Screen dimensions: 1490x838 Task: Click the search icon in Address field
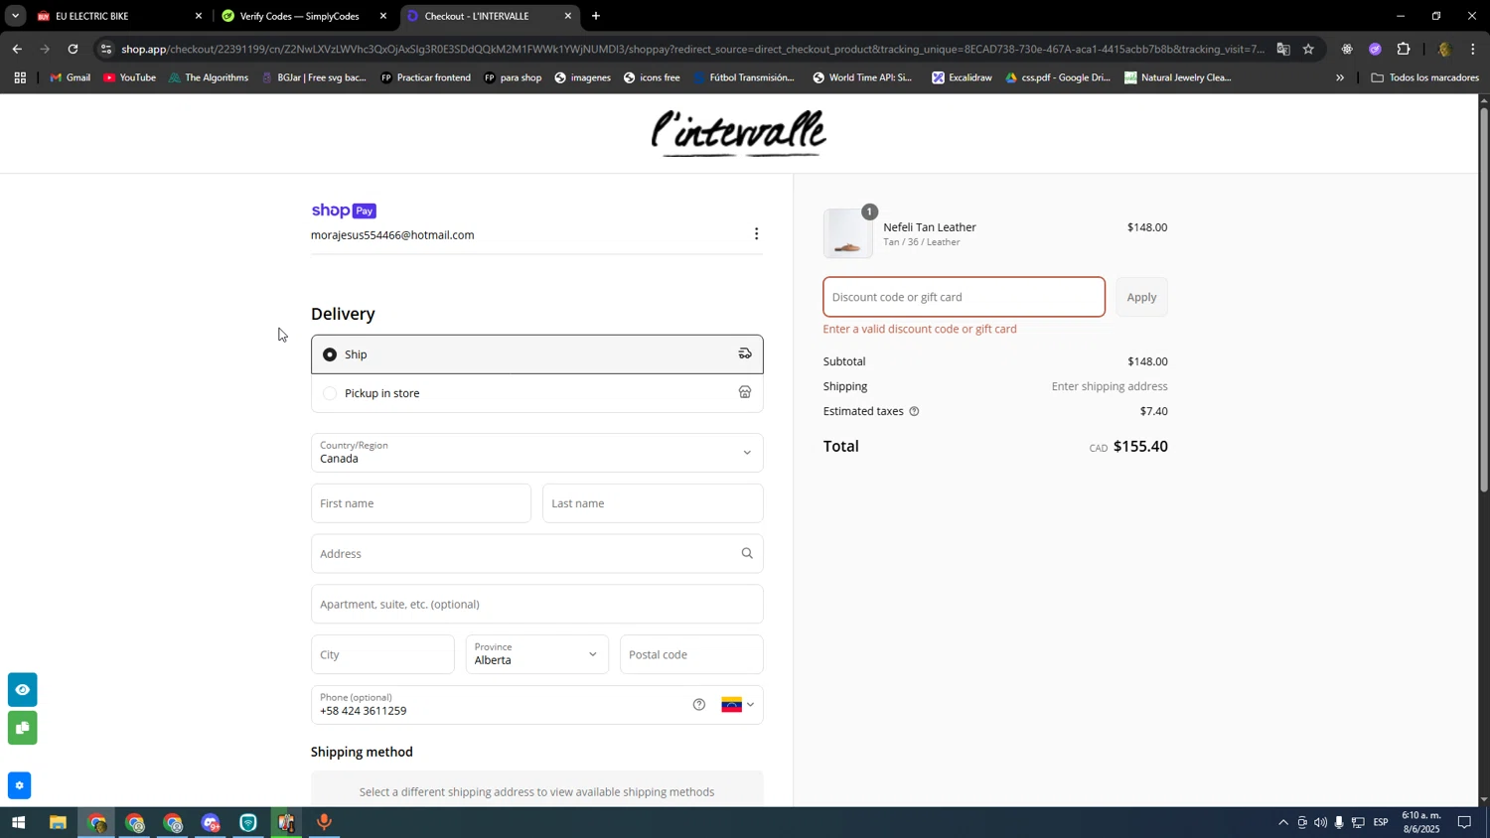(x=747, y=554)
